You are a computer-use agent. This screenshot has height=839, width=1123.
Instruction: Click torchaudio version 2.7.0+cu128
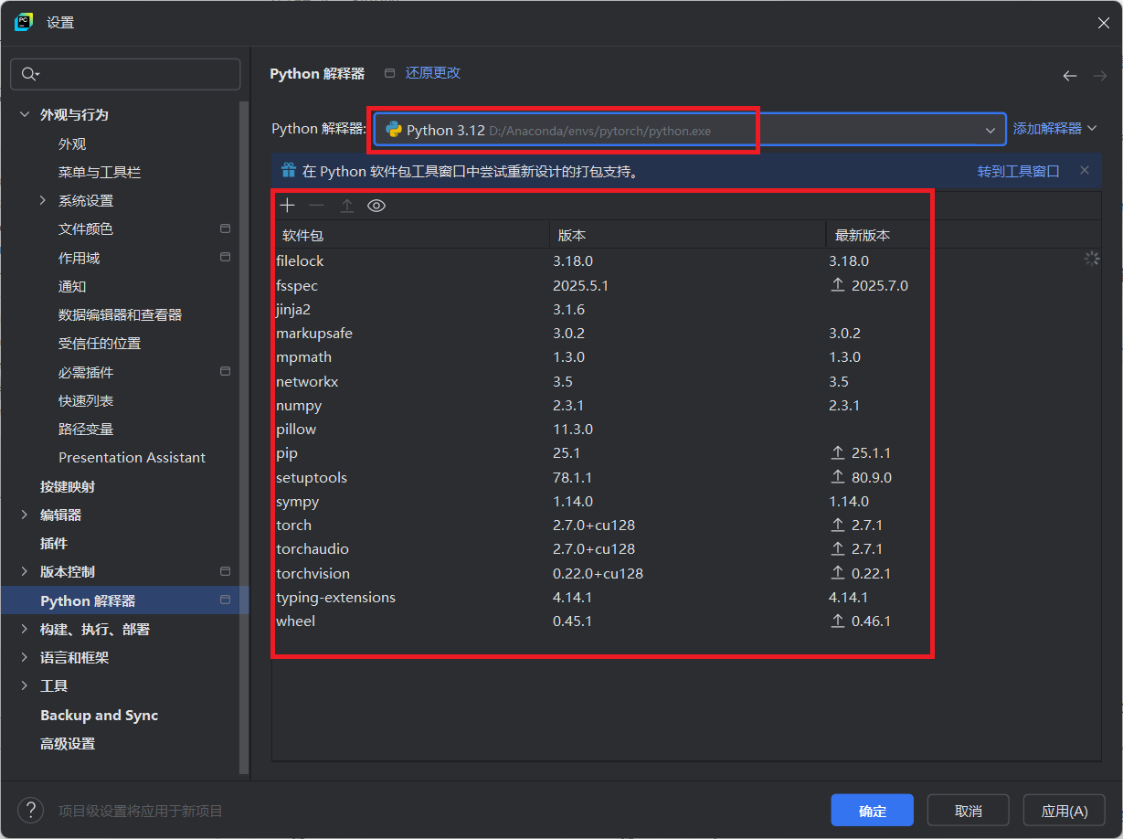coord(594,549)
